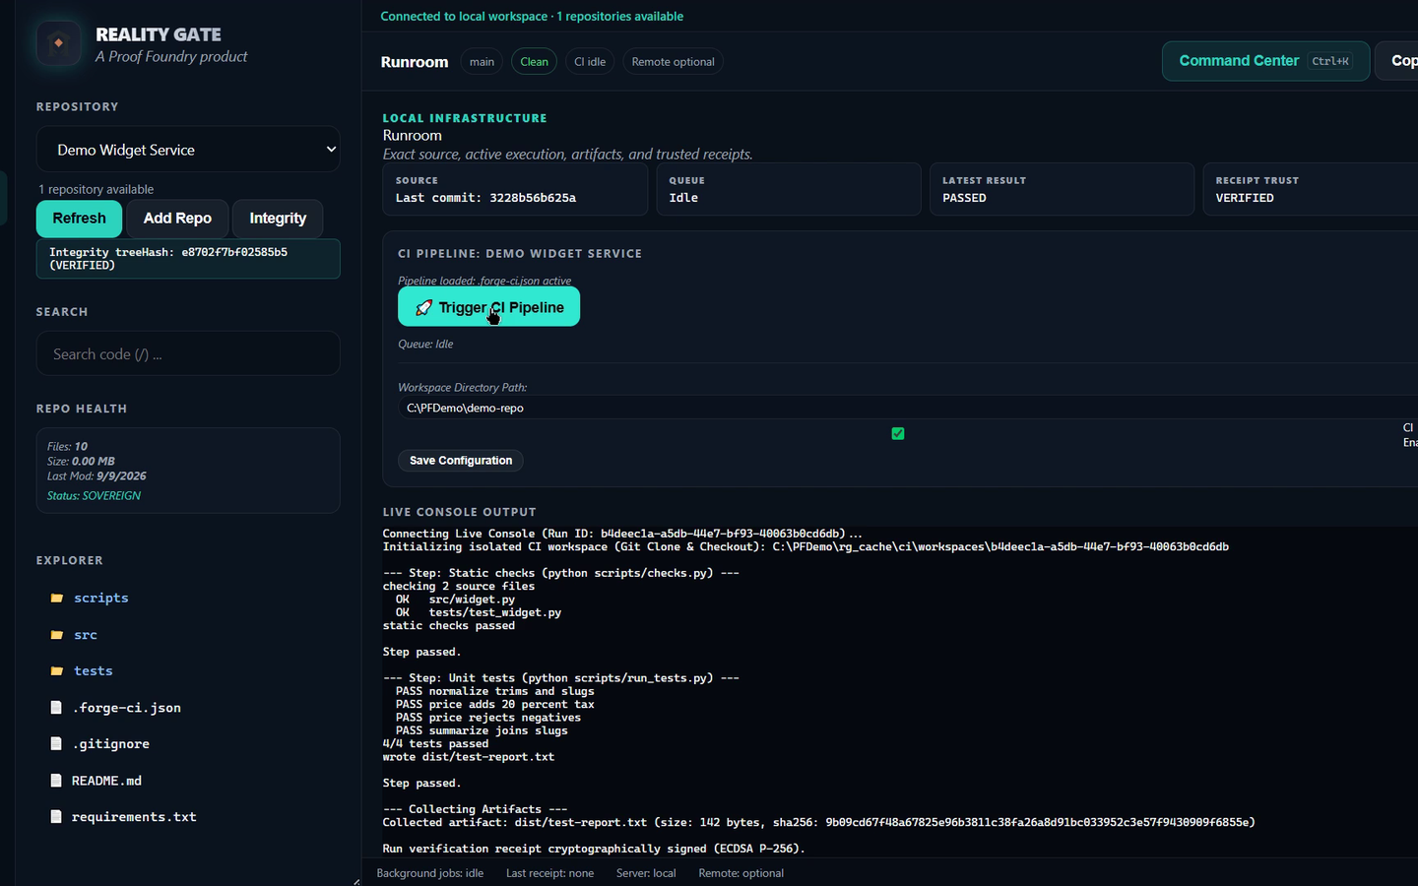Click the Remote optional pill
The image size is (1418, 886).
coord(673,62)
